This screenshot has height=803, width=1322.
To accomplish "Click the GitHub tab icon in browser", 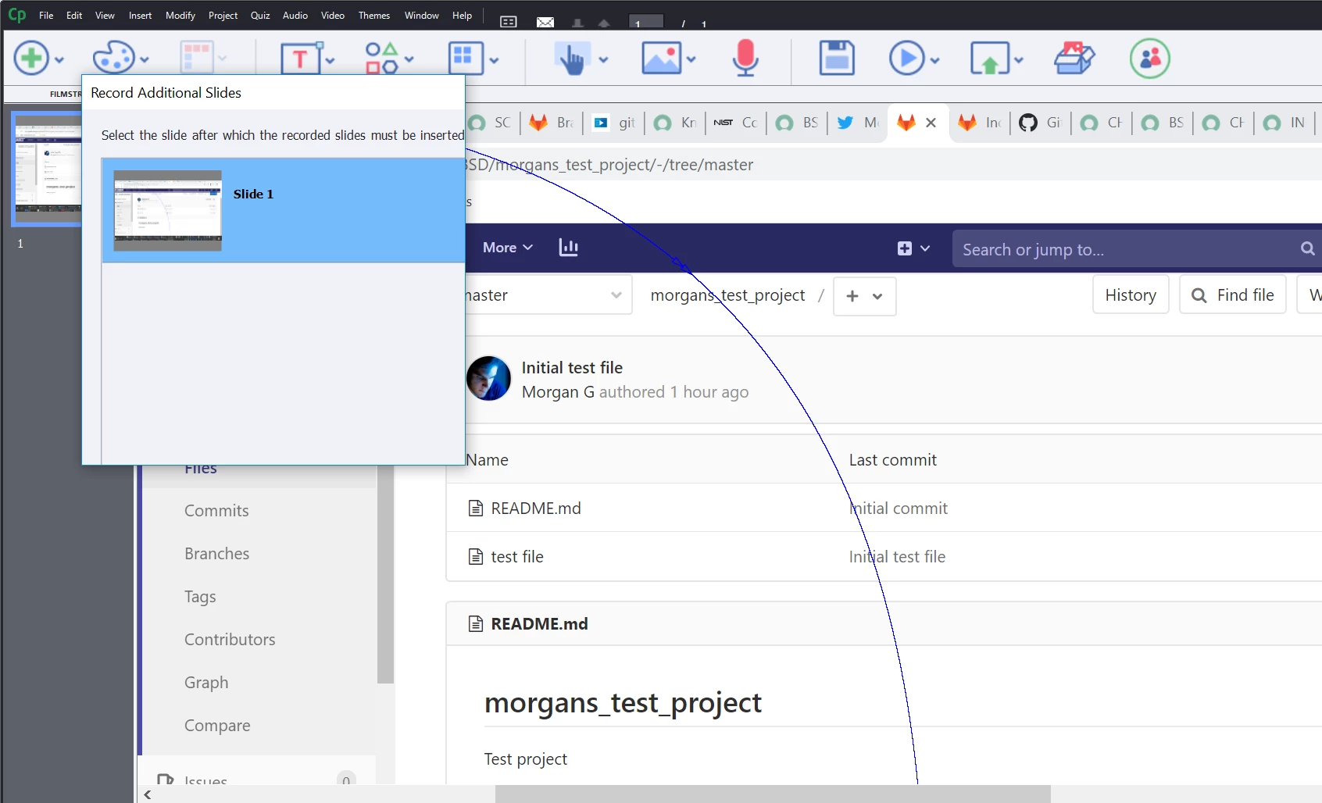I will 1028,123.
